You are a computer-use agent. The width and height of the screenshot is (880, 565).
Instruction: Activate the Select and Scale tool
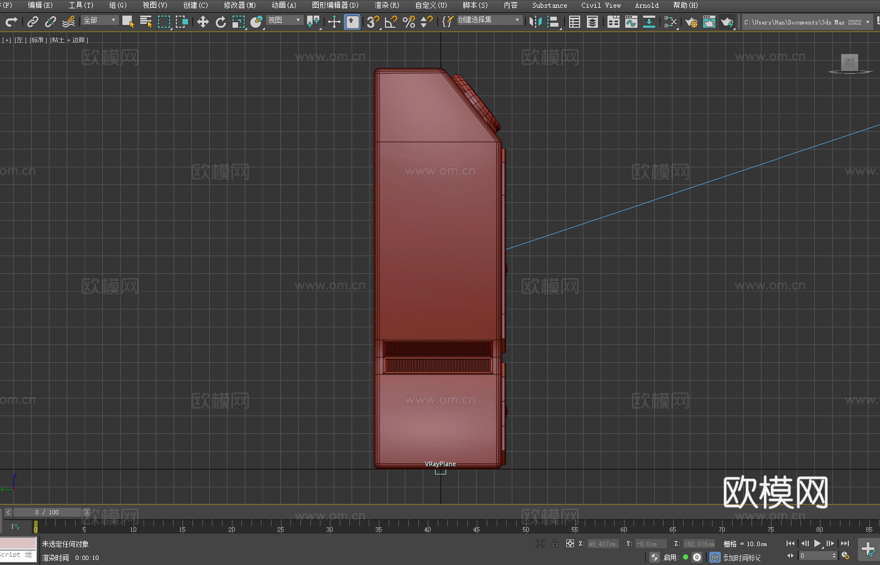[239, 22]
